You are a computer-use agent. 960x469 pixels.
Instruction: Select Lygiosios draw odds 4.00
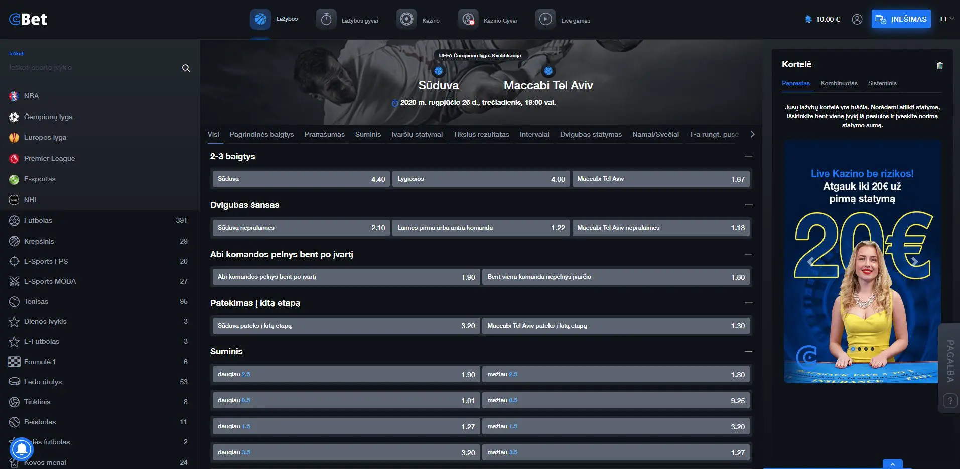coord(481,179)
